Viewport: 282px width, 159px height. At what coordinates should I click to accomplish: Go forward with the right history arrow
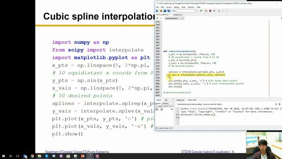click(161, 19)
